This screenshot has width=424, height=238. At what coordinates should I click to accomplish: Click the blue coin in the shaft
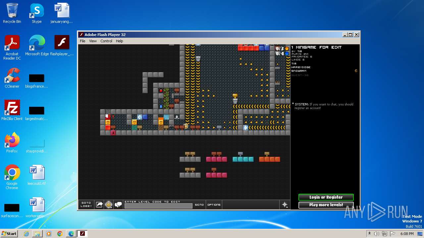click(161, 106)
